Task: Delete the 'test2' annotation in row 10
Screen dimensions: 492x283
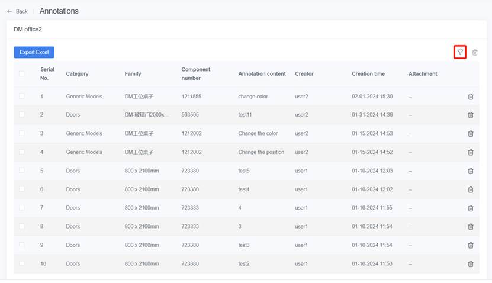Action: click(x=471, y=264)
